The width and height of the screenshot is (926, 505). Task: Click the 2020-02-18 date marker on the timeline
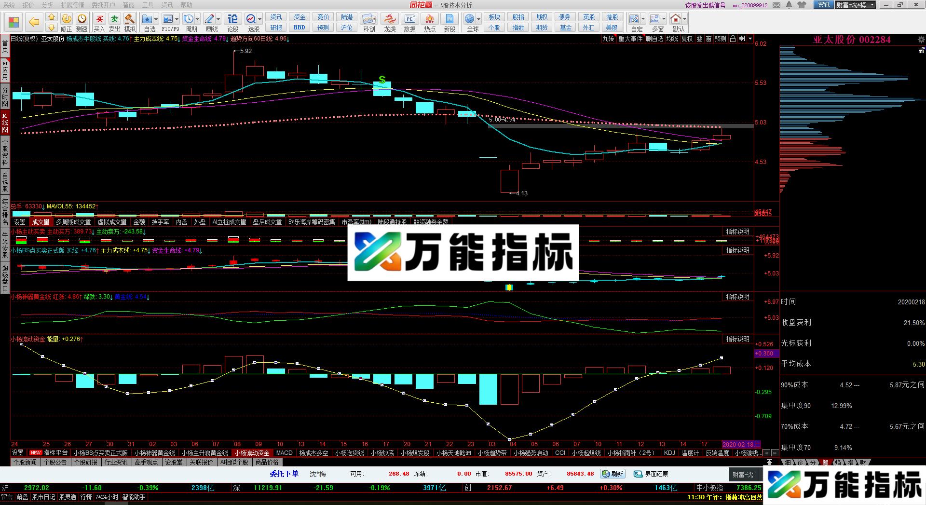[x=738, y=445]
